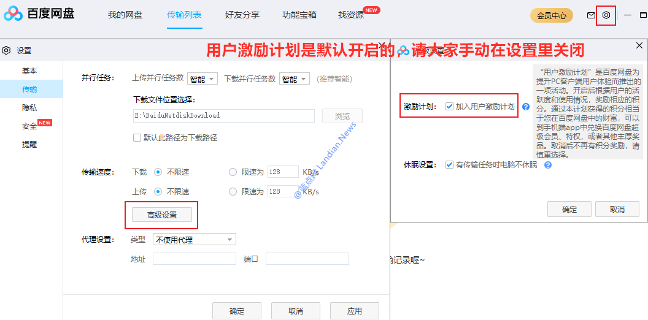The width and height of the screenshot is (648, 320).
Task: Click the 下载文件位置选择 label
Action: pos(164,99)
